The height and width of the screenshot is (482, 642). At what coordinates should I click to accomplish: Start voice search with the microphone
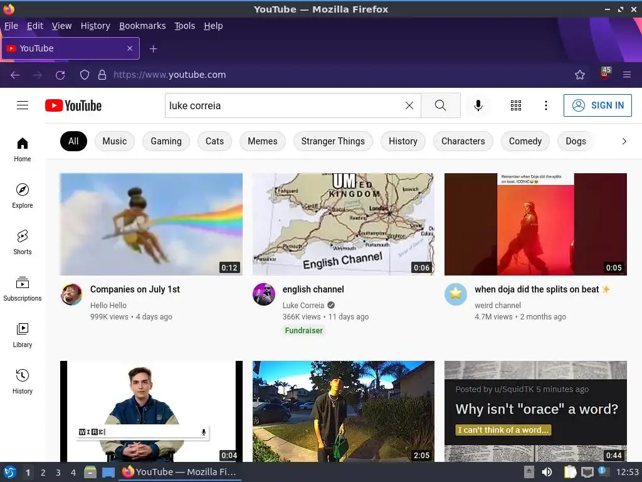point(478,105)
